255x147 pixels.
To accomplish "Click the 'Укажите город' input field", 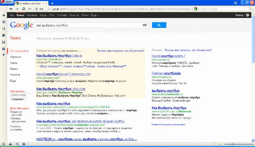I will 21,95.
